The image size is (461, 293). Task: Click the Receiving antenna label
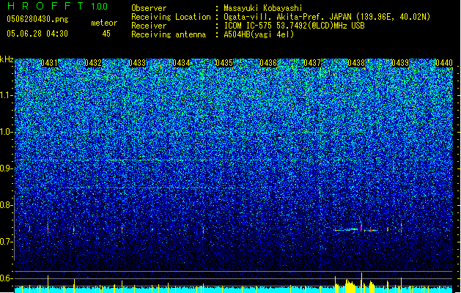tap(169, 34)
